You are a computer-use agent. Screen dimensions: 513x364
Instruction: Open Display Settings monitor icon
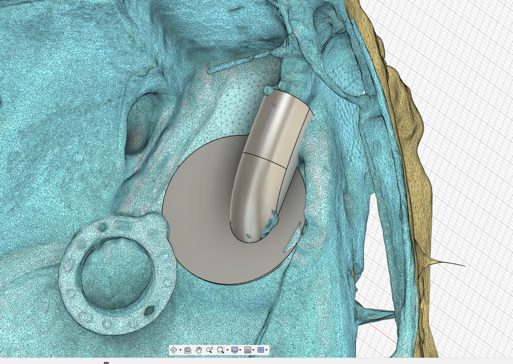coord(234,350)
